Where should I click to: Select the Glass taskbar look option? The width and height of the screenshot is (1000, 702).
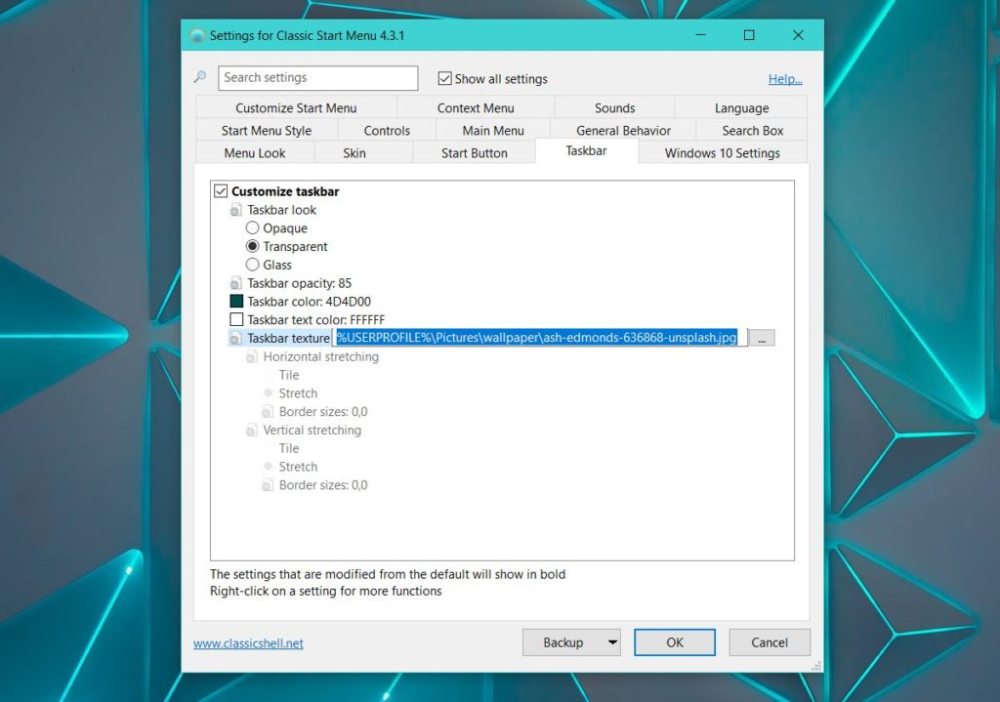point(252,265)
